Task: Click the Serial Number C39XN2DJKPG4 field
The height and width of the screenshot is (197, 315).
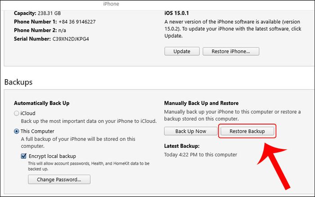Action: (51, 39)
